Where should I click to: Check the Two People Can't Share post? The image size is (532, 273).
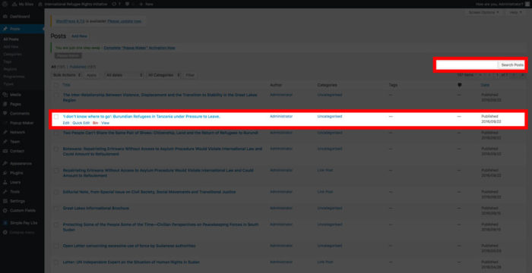click(56, 133)
